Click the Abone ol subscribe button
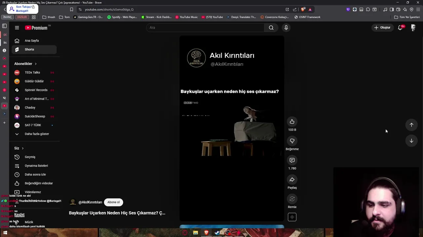The image size is (423, 237). pos(113,202)
